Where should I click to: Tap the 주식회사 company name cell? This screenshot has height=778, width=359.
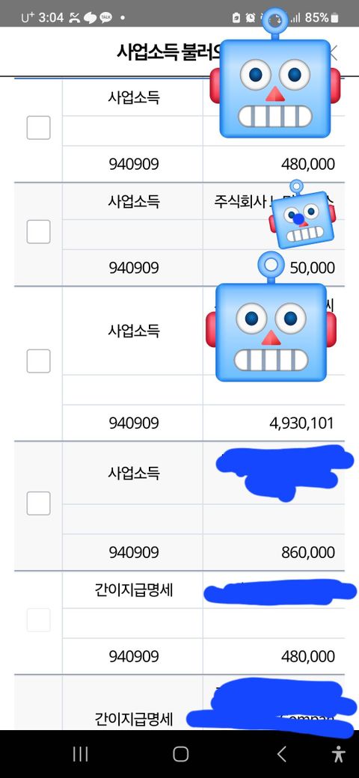click(x=274, y=201)
